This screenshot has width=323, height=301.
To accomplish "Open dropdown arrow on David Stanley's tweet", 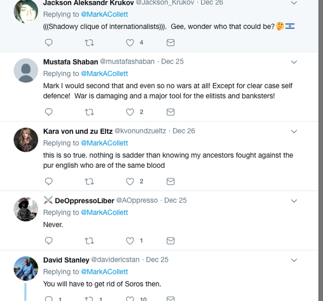I will coord(294,260).
